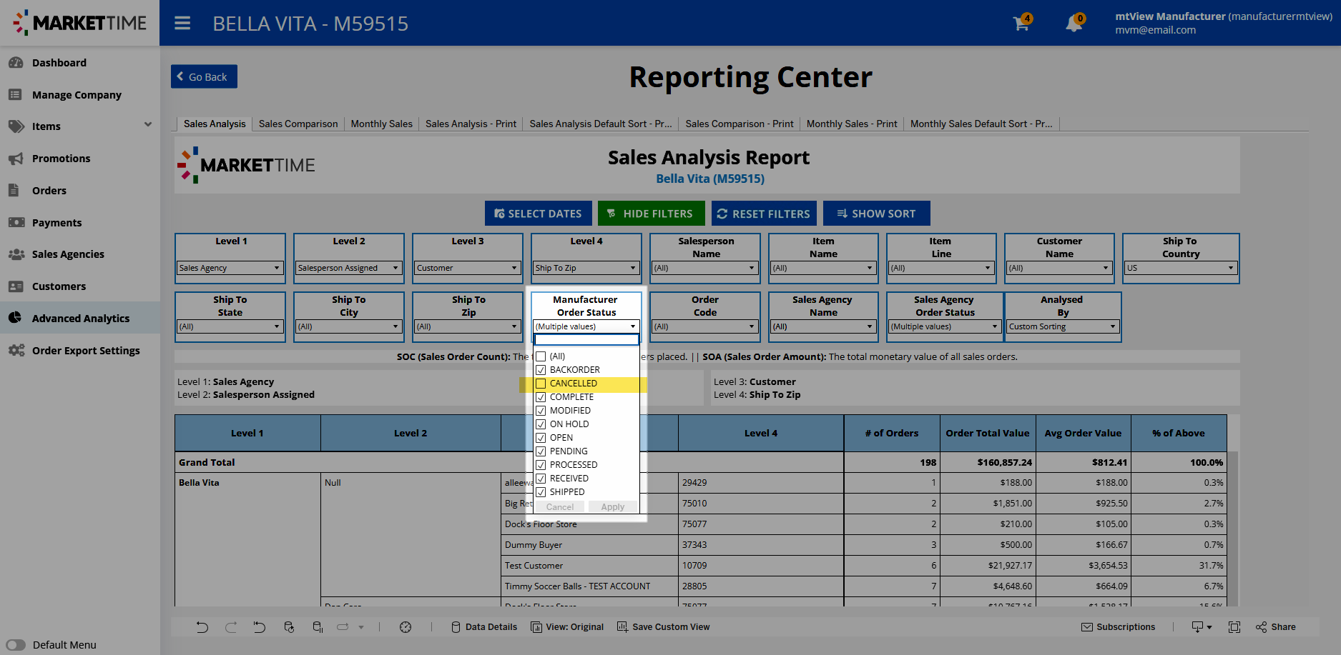Switch to the Sales Comparison tab

298,124
